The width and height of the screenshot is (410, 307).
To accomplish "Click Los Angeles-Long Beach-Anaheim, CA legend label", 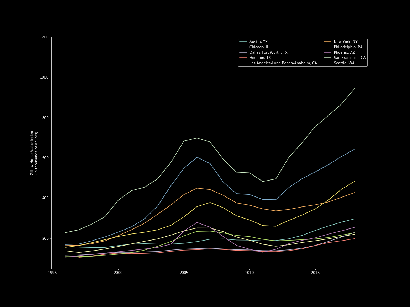I will click(x=283, y=63).
